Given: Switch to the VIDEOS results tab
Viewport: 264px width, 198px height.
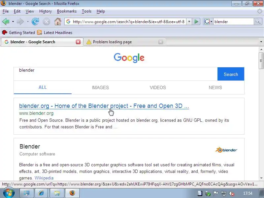Looking at the screenshot, I should tap(158, 87).
